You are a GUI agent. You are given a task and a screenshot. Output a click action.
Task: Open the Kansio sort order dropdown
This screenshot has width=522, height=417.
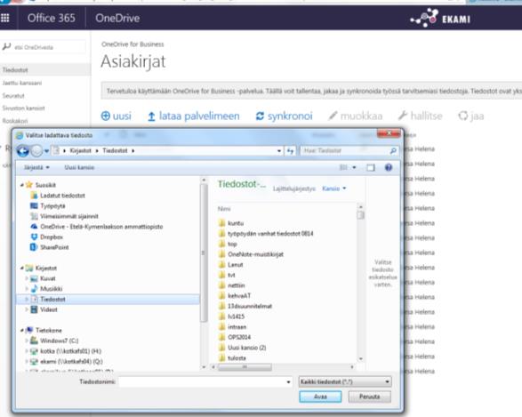[333, 188]
